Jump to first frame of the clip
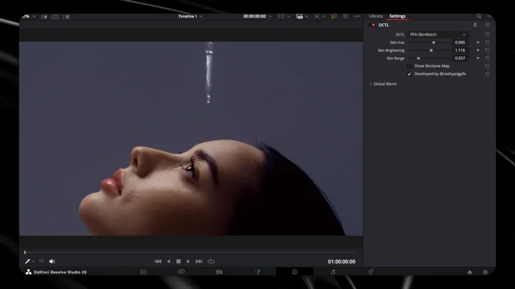The width and height of the screenshot is (515, 289). coord(157,261)
